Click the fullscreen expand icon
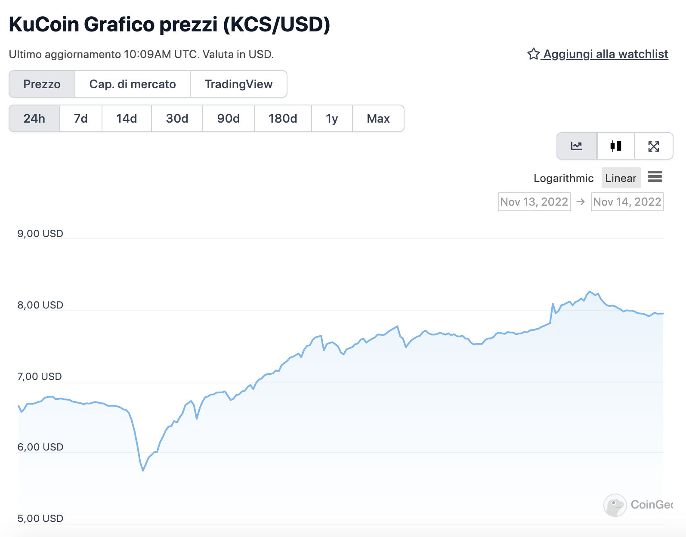This screenshot has height=537, width=686. click(x=653, y=146)
